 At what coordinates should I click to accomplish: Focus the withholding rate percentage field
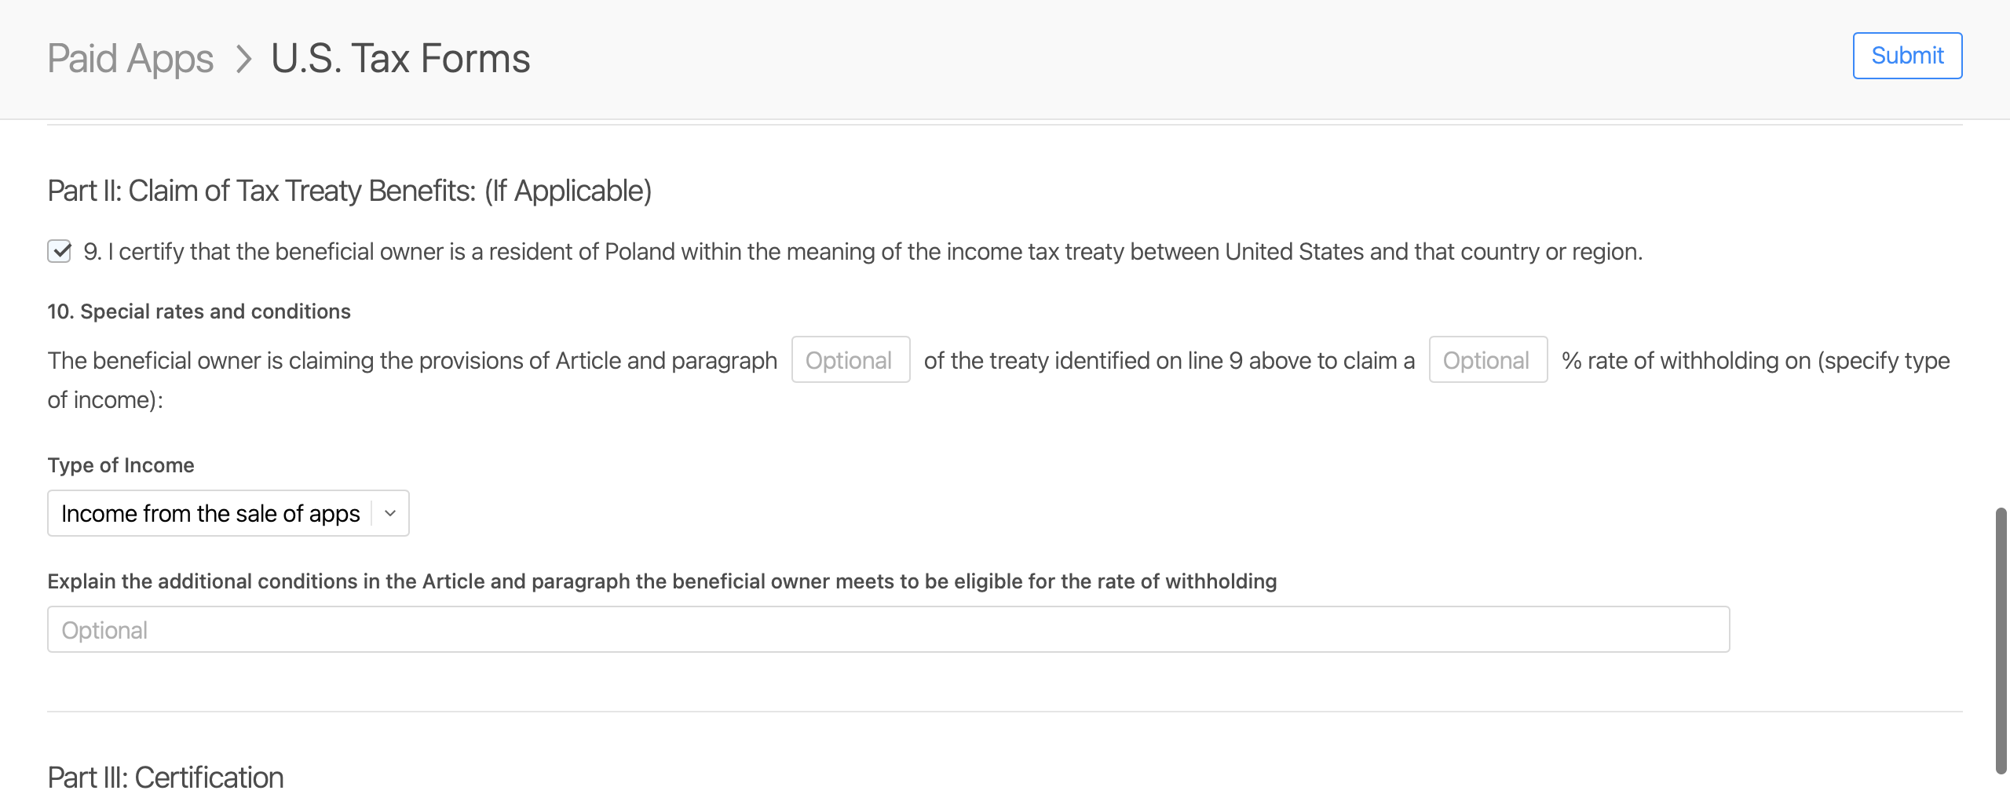point(1488,360)
